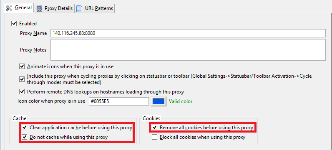Uncheck the Enabled checkbox
The width and height of the screenshot is (332, 150).
tap(14, 24)
